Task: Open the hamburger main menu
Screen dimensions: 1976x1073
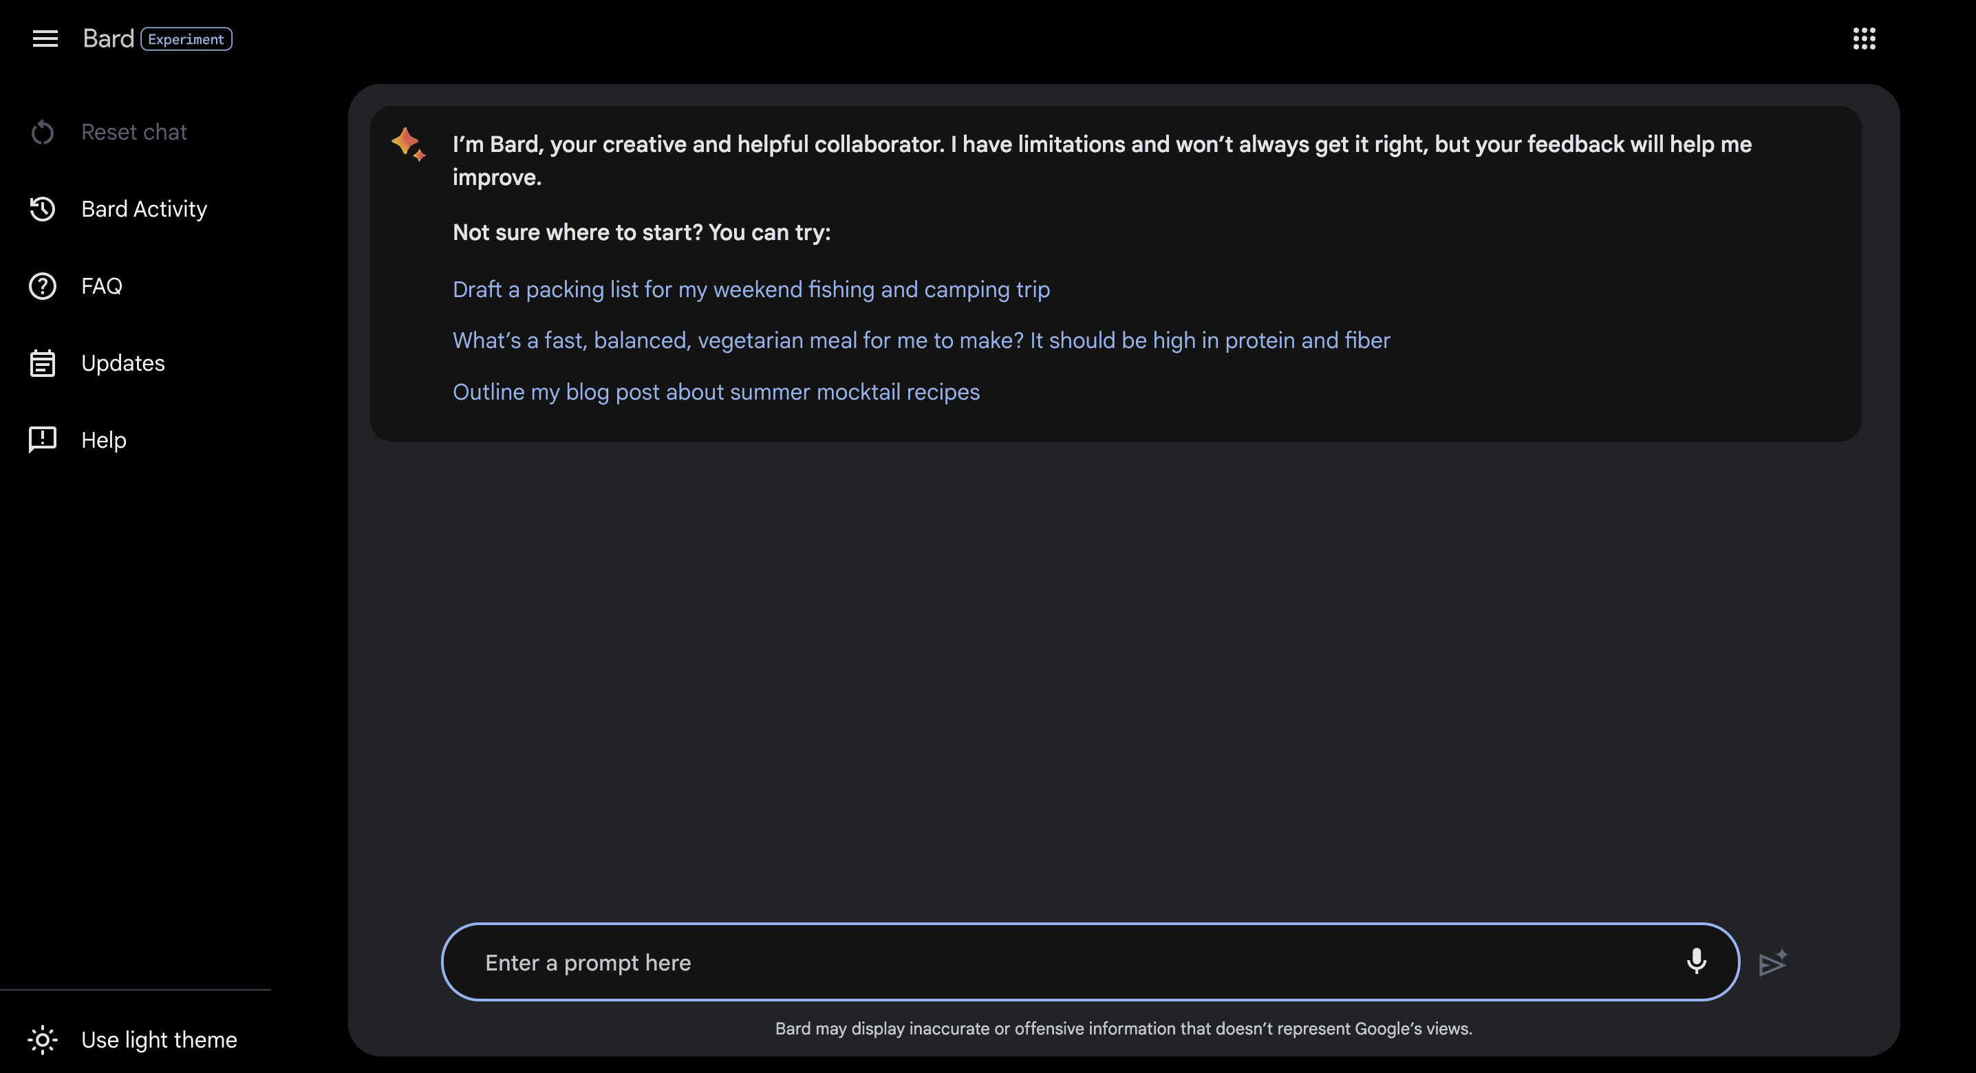Action: click(45, 39)
